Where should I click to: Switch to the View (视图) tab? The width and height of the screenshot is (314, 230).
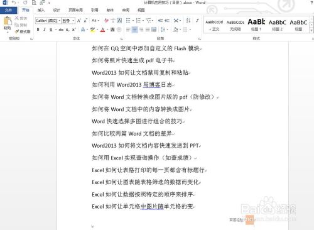[141, 10]
